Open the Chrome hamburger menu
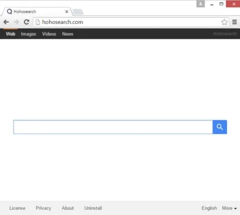This screenshot has height=215, width=240. click(234, 22)
